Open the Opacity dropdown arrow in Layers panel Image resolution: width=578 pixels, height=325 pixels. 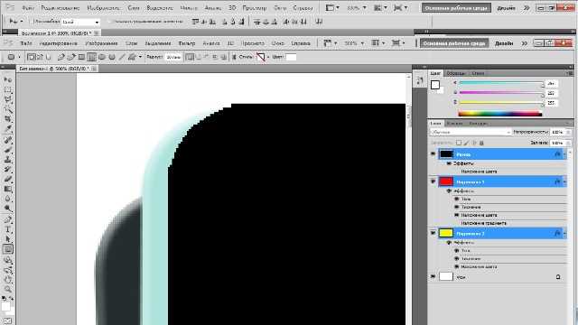[568, 132]
